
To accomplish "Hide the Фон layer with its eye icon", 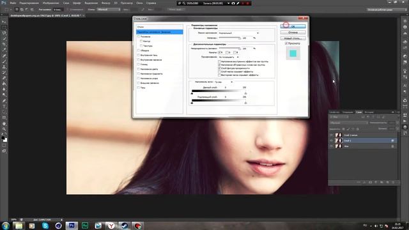I will [x=331, y=146].
